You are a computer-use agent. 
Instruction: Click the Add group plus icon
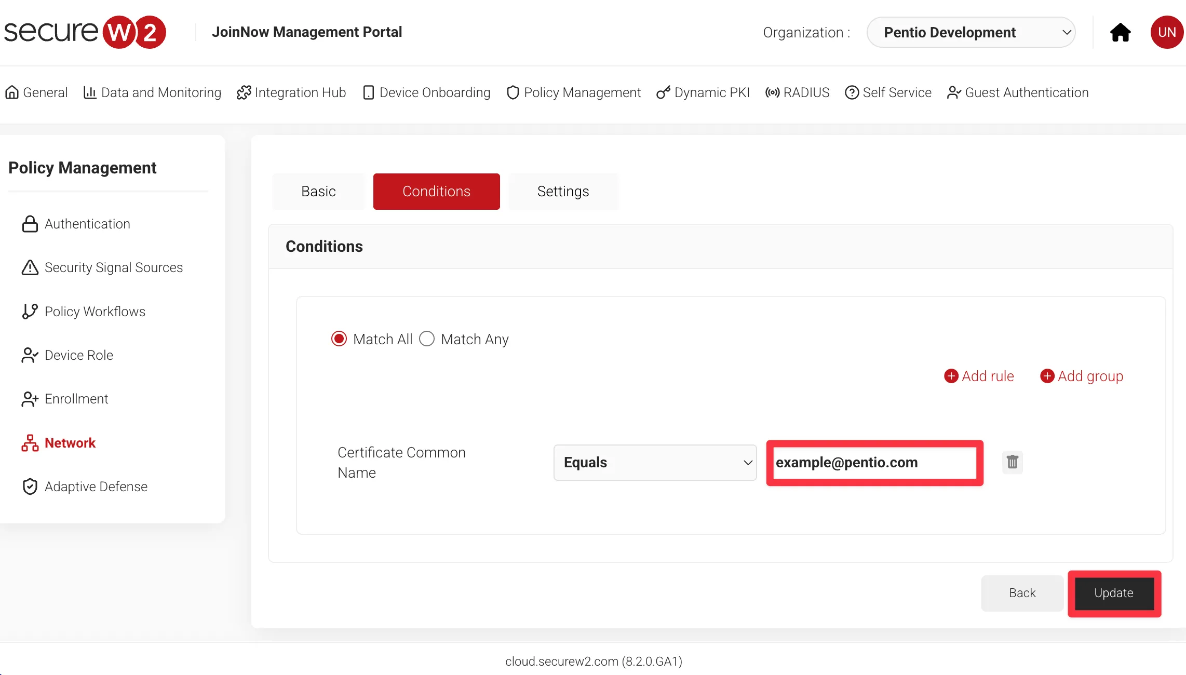click(x=1047, y=376)
